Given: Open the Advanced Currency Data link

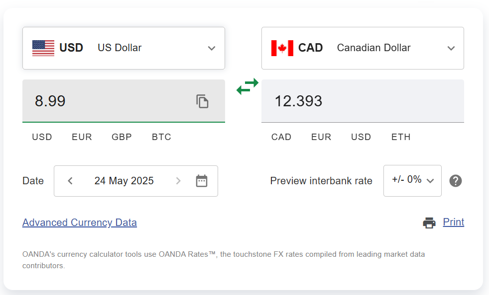Looking at the screenshot, I should click(80, 222).
